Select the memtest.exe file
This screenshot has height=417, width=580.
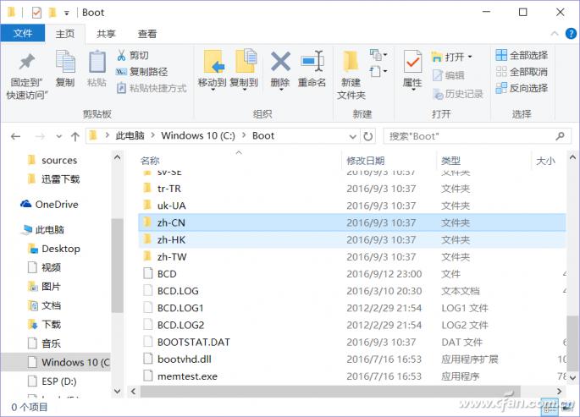(352, 376)
